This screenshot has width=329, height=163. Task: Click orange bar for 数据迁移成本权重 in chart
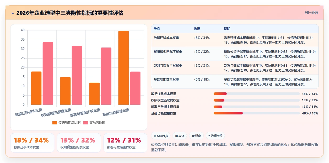36,88
